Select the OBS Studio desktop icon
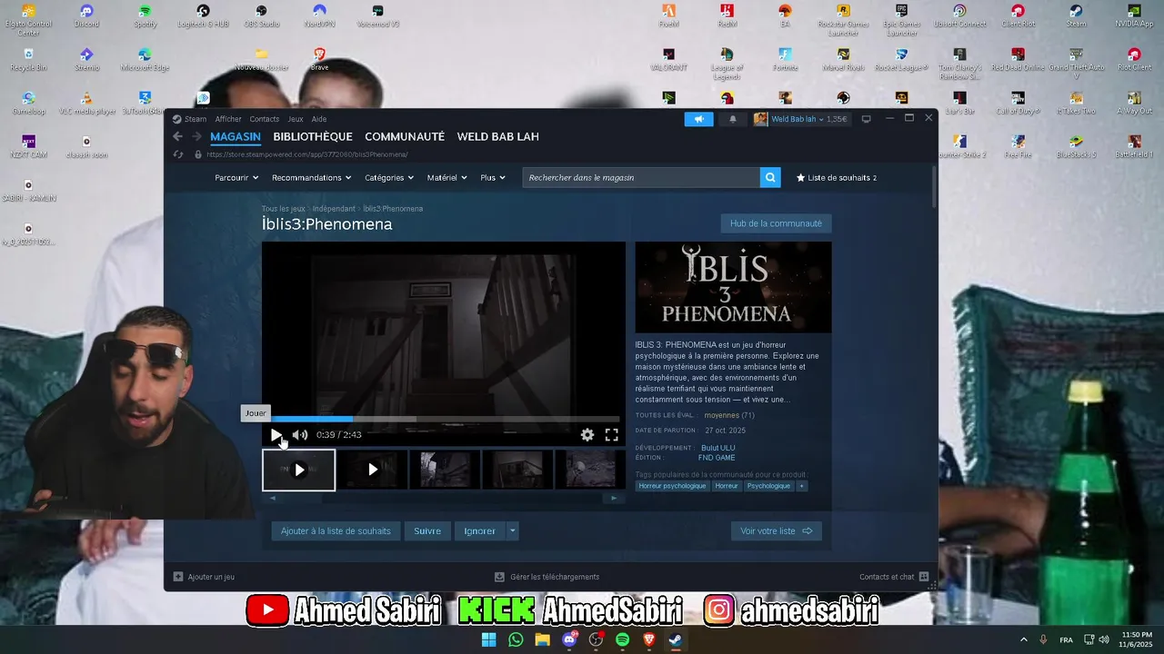Image resolution: width=1164 pixels, height=654 pixels. 261,16
